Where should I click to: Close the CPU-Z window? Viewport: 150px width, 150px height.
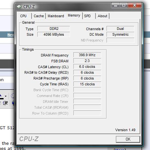point(134,5)
